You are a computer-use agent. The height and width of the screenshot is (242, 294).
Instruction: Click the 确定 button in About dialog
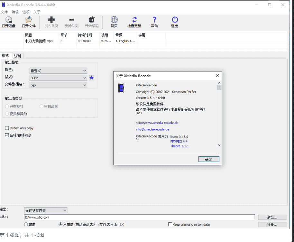pyautogui.click(x=209, y=159)
